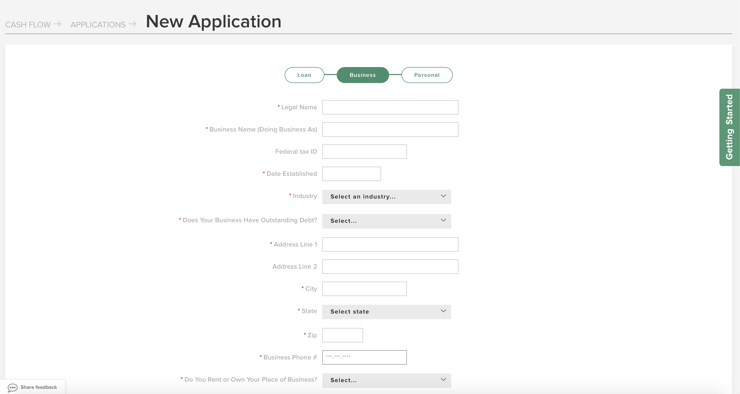The image size is (740, 394).
Task: Click the Address Line 1 label
Action: tap(295, 244)
